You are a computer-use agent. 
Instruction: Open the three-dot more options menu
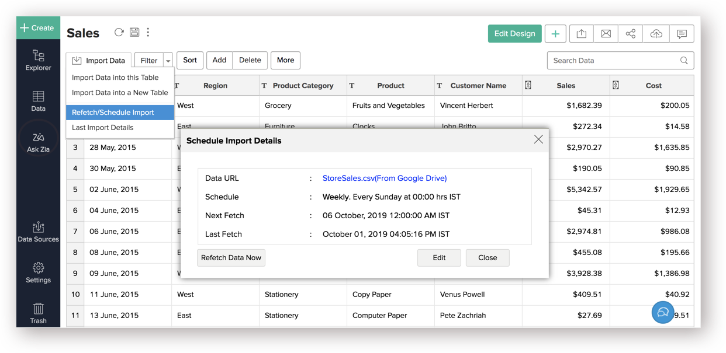click(x=148, y=33)
